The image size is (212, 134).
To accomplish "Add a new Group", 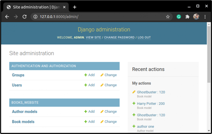I will 89,75.
